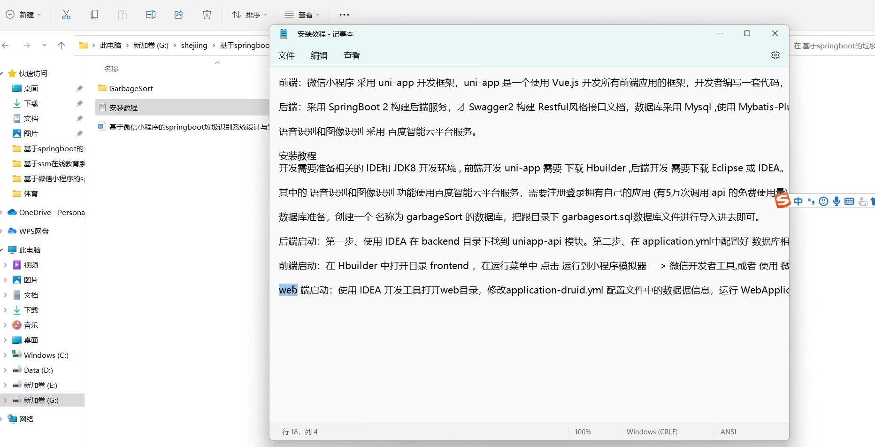Open the Sogou toolbar account avatar icon
The image size is (875, 447).
tap(862, 201)
